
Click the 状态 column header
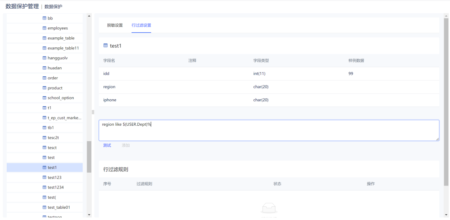point(277,183)
